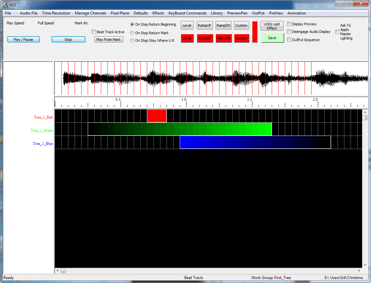Click UnDo Last Effect button
The image size is (371, 283).
click(x=272, y=26)
